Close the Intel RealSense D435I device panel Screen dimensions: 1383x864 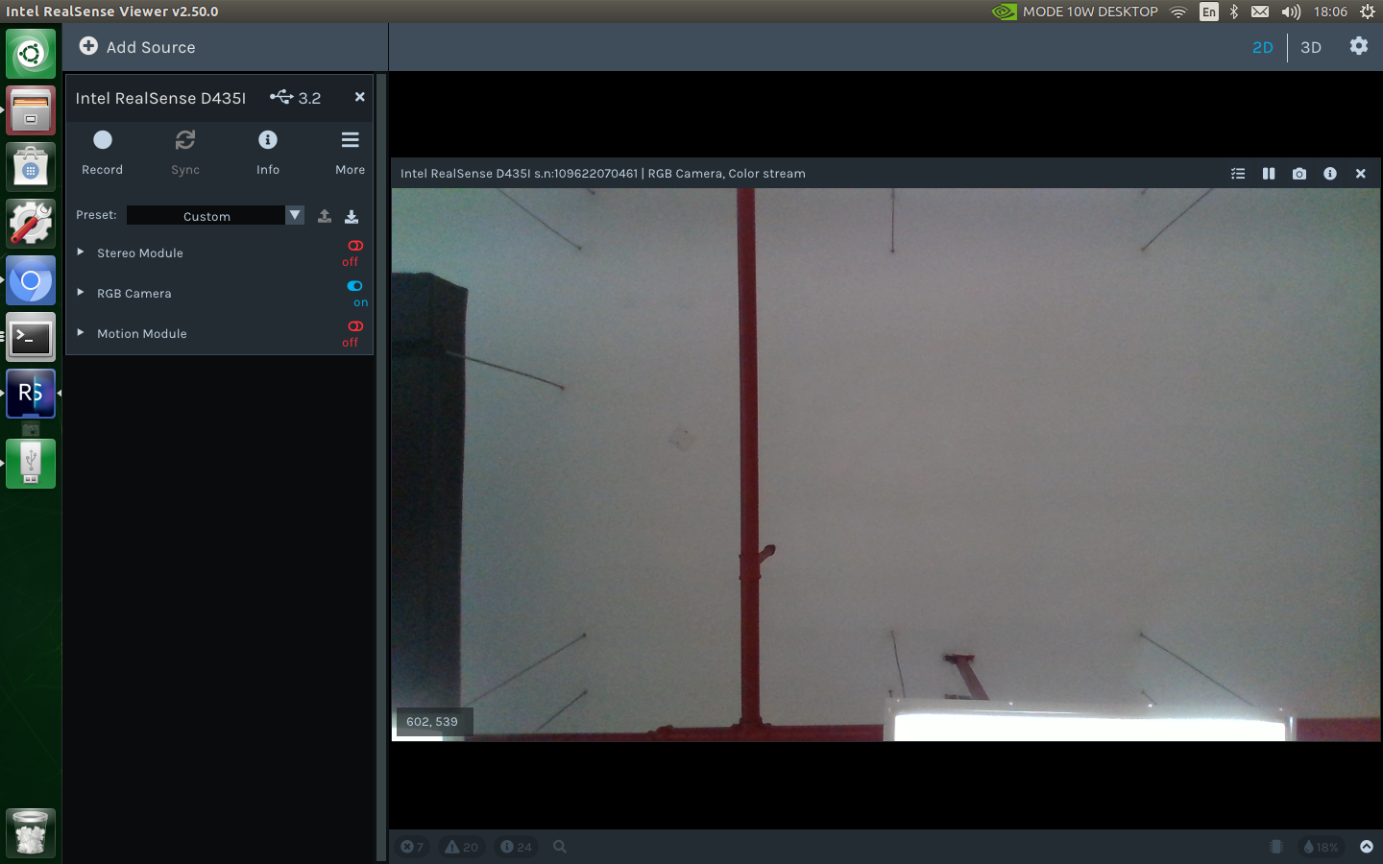tap(359, 97)
